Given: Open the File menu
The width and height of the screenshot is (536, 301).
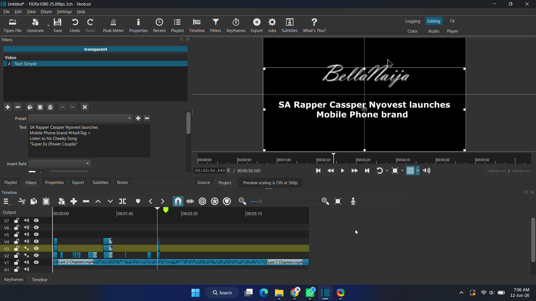Looking at the screenshot, I should coord(6,12).
